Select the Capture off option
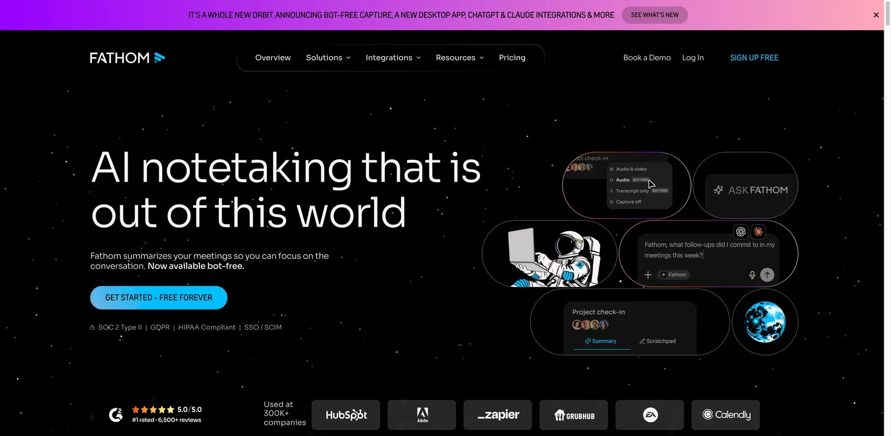 tap(625, 202)
